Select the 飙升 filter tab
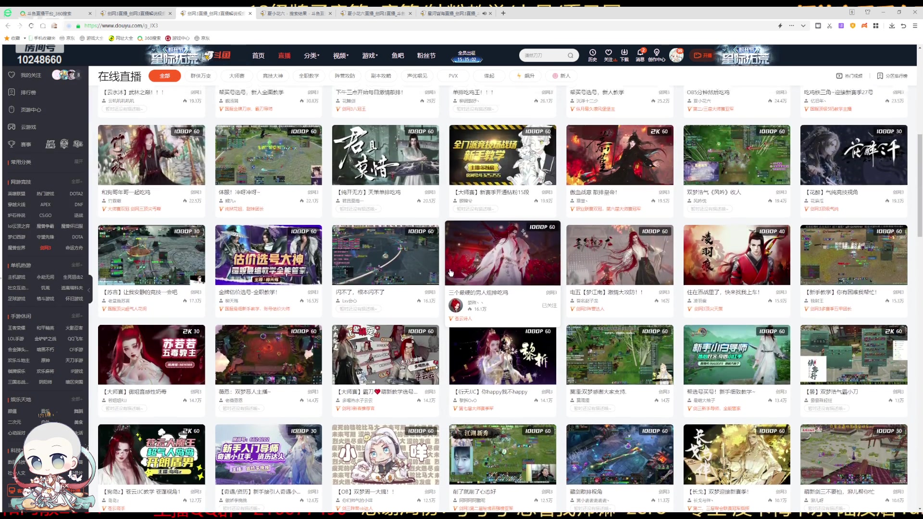The height and width of the screenshot is (519, 923). tap(525, 76)
